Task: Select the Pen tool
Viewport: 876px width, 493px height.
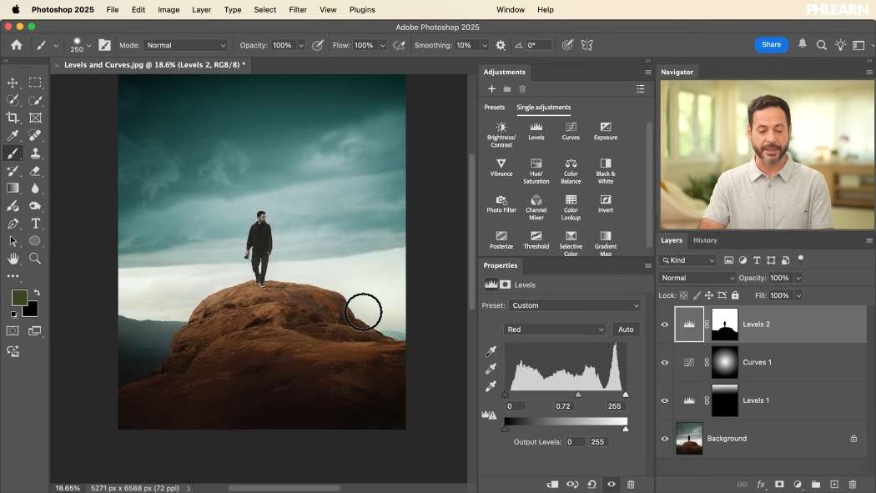Action: pyautogui.click(x=13, y=224)
